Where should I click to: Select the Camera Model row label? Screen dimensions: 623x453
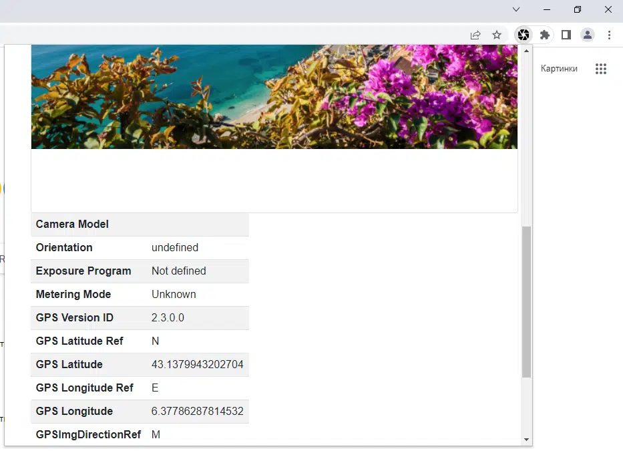pos(72,224)
